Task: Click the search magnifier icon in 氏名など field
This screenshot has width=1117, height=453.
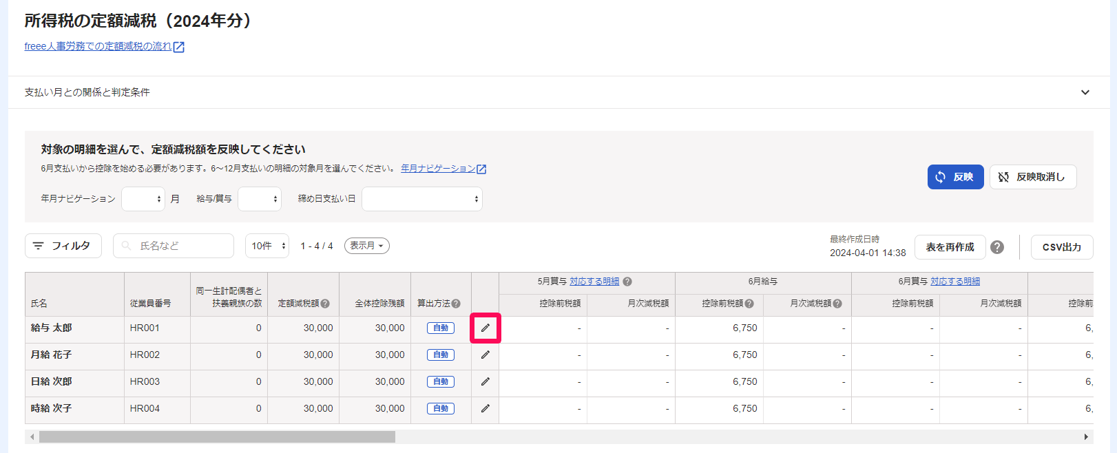Action: pos(126,246)
